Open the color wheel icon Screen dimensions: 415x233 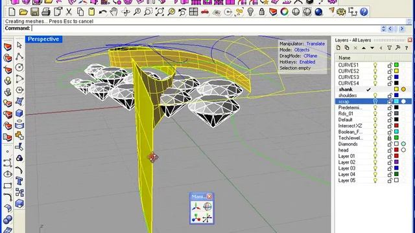[285, 12]
